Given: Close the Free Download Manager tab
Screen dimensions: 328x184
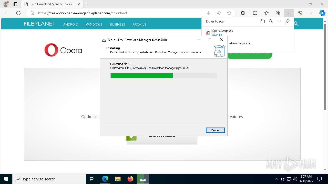Looking at the screenshot, I should coord(79,4).
